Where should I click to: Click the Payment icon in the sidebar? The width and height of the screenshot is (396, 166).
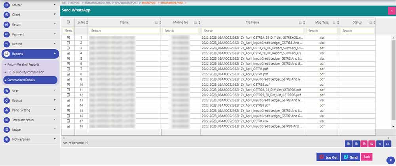pos(6,34)
